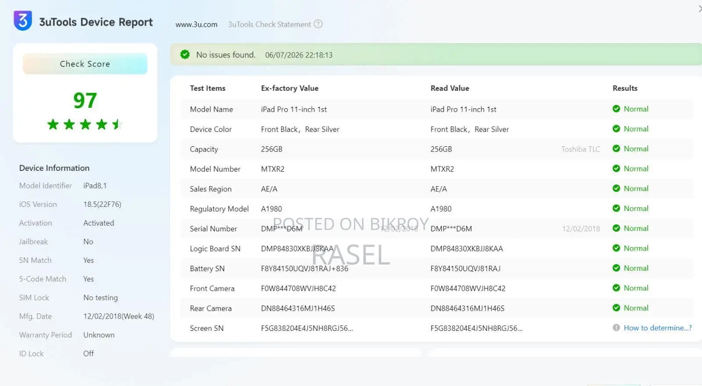Viewport: 702px width, 386px height.
Task: Click the ex-factory Screen SN F5G838204E4J5NH8RGJ56...
Action: (307, 328)
